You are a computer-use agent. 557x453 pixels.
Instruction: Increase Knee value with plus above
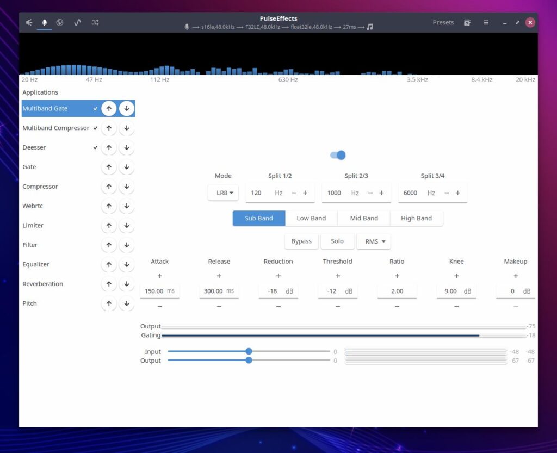point(456,276)
